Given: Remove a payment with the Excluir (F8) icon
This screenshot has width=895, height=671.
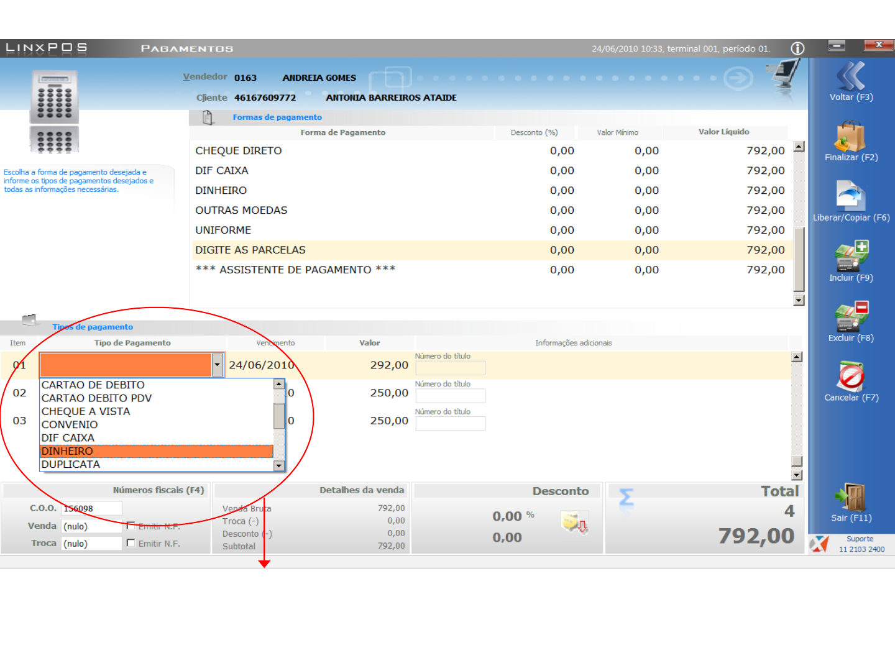Looking at the screenshot, I should tap(851, 316).
